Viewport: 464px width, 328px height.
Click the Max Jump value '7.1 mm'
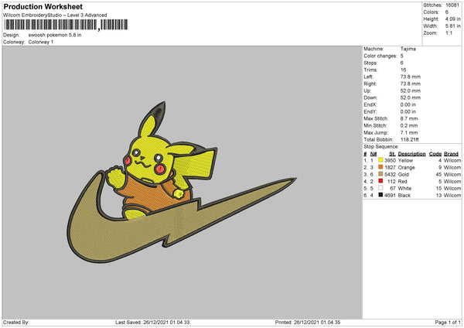pyautogui.click(x=409, y=132)
